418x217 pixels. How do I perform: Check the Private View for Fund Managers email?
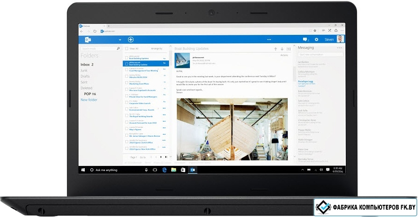pyautogui.click(x=127, y=96)
